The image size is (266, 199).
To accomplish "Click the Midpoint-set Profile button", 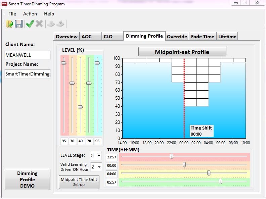I will pyautogui.click(x=182, y=52).
